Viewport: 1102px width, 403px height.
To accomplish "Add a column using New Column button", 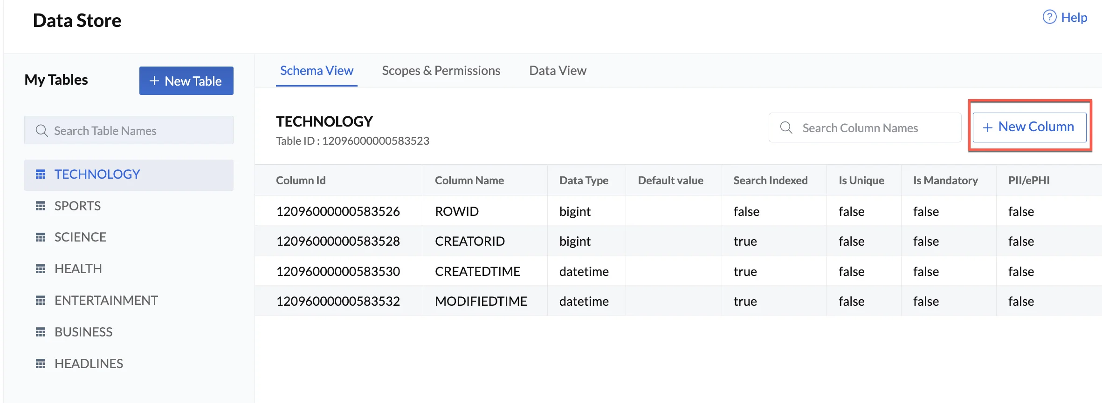I will coord(1029,127).
